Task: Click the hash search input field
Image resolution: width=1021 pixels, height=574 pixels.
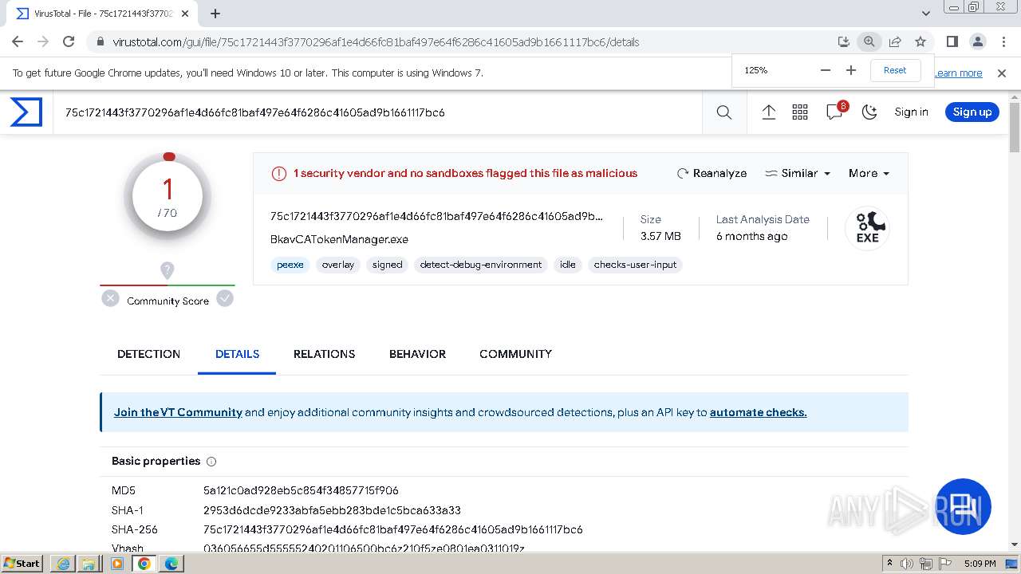Action: point(377,112)
